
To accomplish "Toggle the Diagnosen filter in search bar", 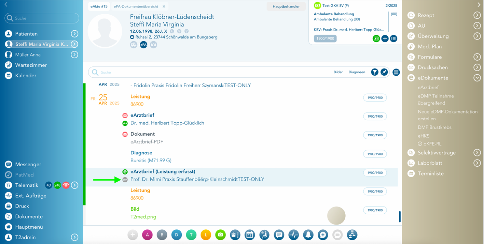I will [357, 72].
